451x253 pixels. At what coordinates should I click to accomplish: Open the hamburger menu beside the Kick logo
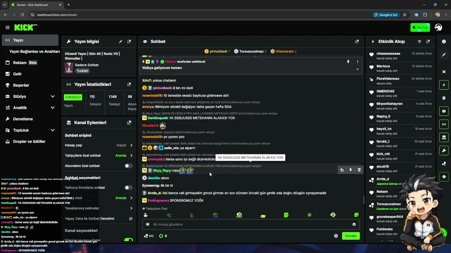(7, 27)
